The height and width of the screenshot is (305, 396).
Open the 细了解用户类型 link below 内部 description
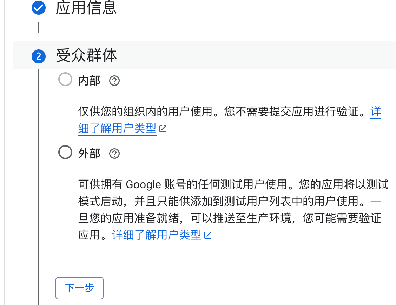coord(117,128)
